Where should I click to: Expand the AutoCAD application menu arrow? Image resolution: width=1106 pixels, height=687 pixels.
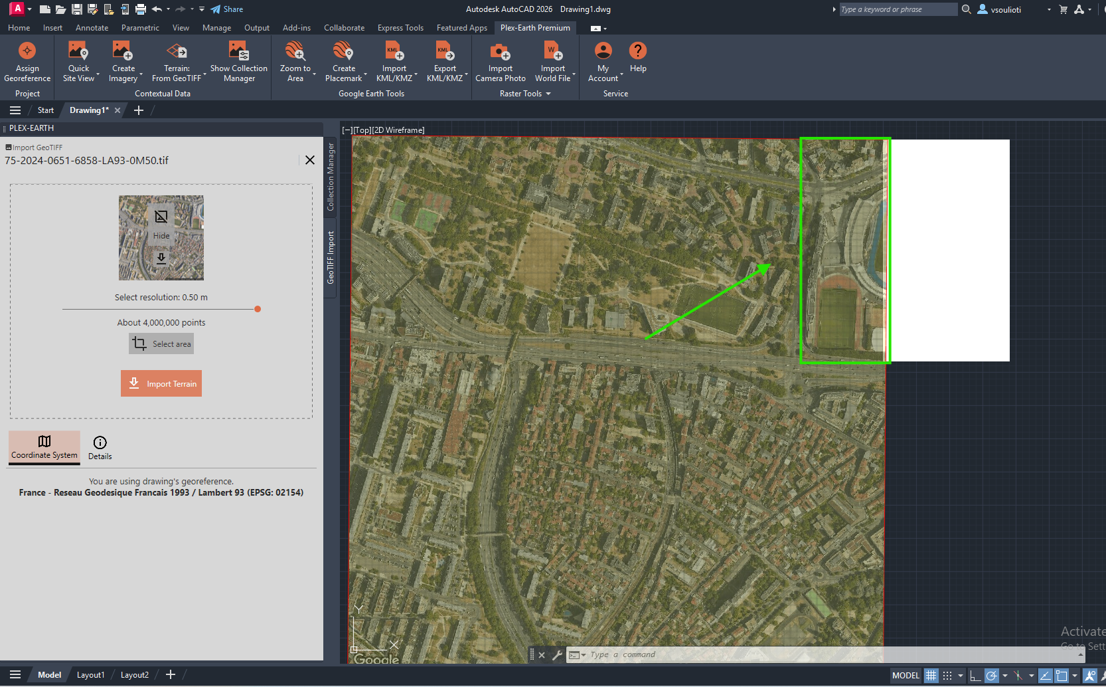tap(29, 9)
